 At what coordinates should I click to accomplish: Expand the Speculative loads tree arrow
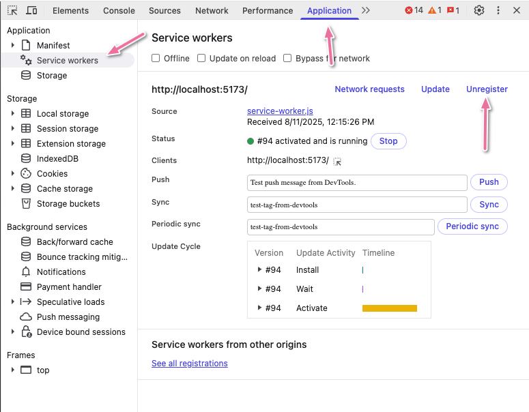pyautogui.click(x=13, y=301)
